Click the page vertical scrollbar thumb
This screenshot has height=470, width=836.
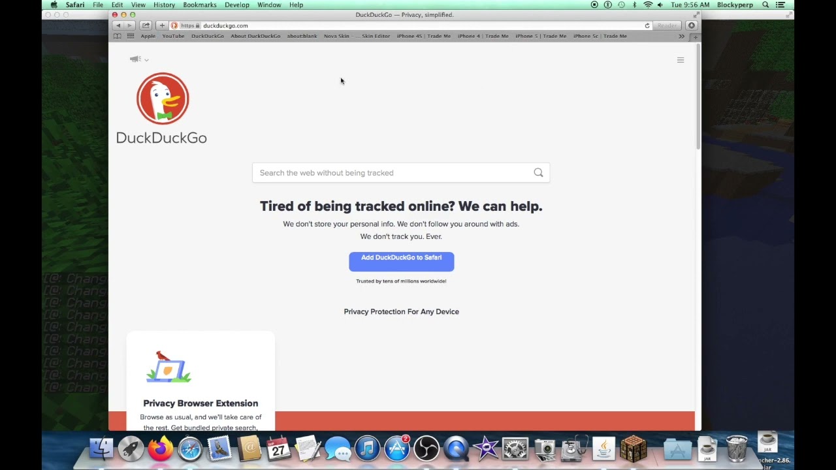[698, 96]
